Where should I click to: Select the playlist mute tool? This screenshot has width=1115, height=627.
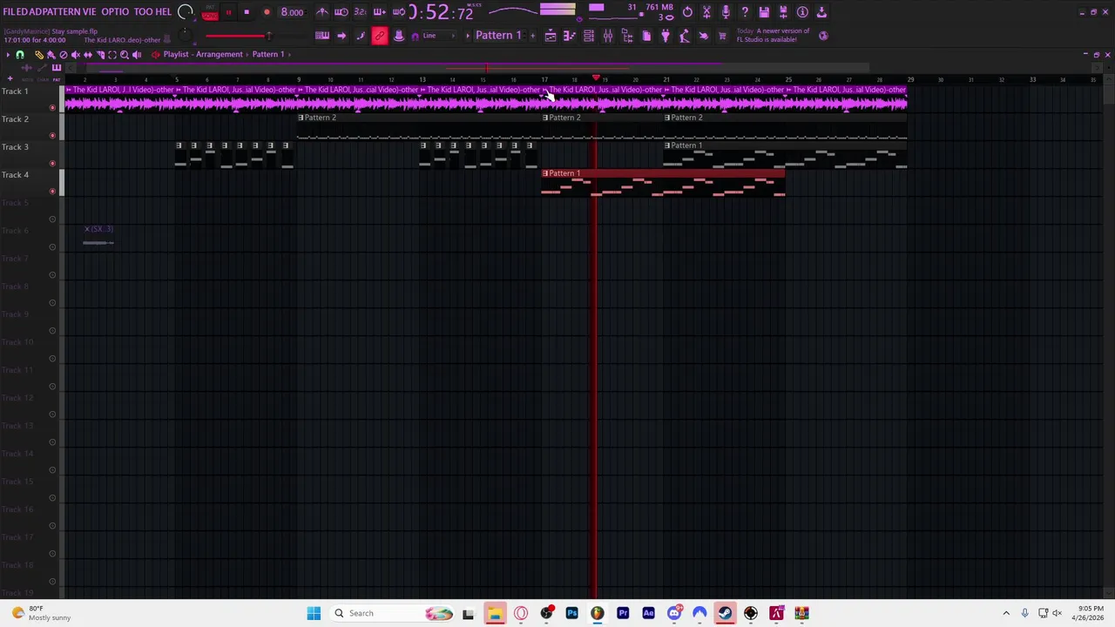75,55
